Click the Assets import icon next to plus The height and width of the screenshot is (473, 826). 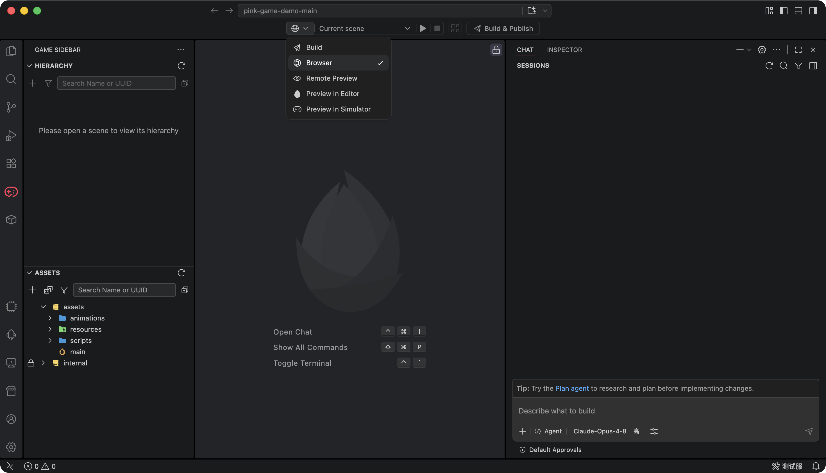pos(48,290)
